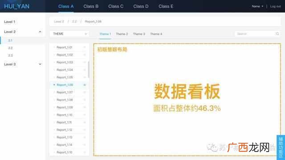
Task: Collapse the Level 2 section chevron
Action: point(40,32)
